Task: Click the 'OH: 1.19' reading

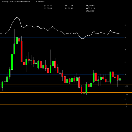Action: [90, 8]
